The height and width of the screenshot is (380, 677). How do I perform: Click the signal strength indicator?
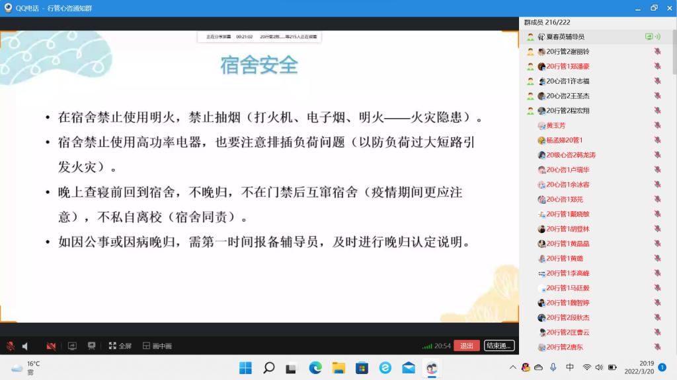[x=427, y=346]
